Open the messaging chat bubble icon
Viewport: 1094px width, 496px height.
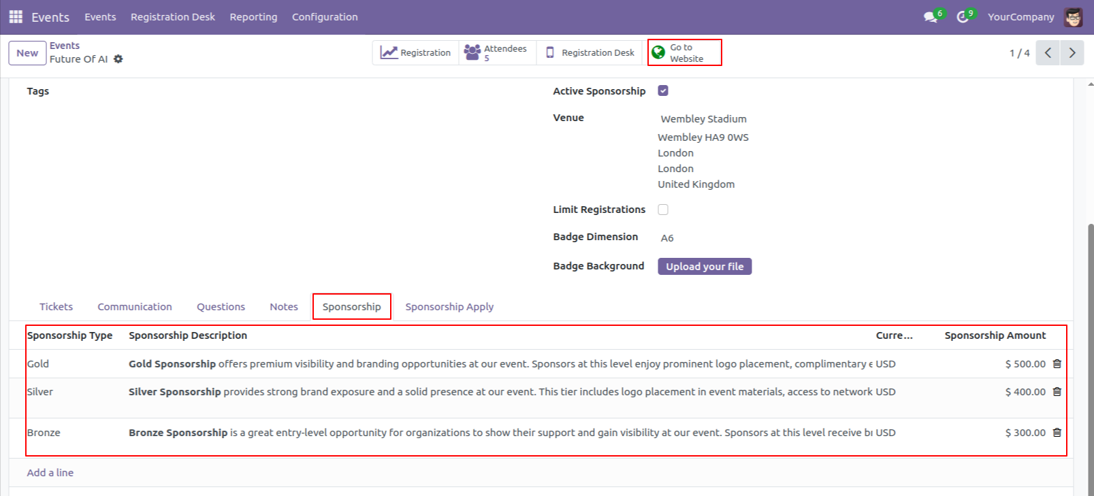click(x=930, y=16)
